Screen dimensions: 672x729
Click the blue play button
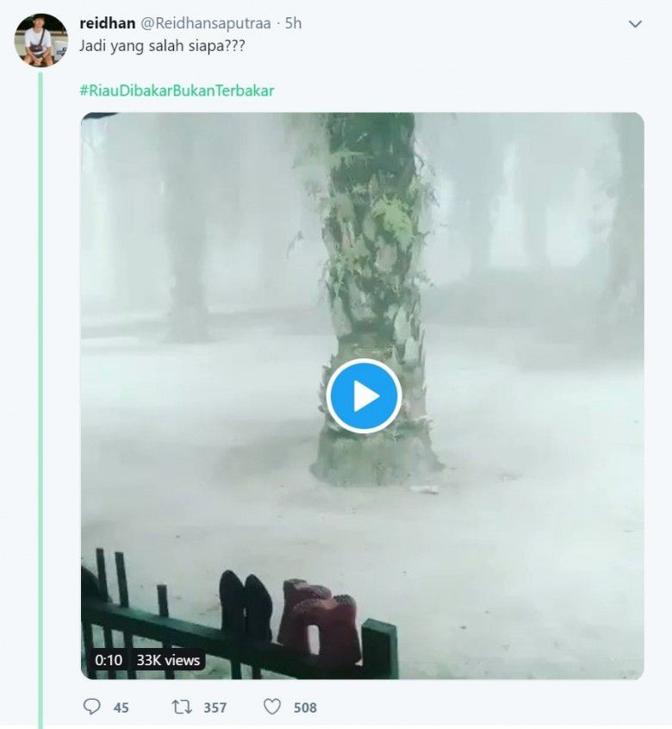click(x=363, y=394)
